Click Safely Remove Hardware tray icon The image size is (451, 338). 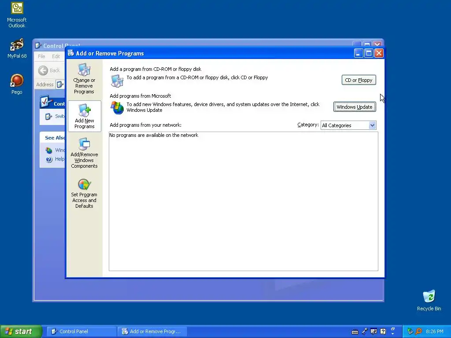[410, 331]
